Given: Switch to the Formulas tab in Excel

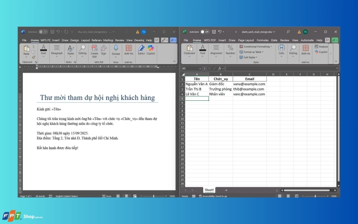Looking at the screenshot, I should [263, 40].
